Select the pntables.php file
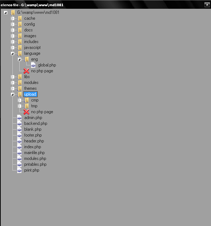Image resolution: width=211 pixels, height=226 pixels. click(x=35, y=164)
